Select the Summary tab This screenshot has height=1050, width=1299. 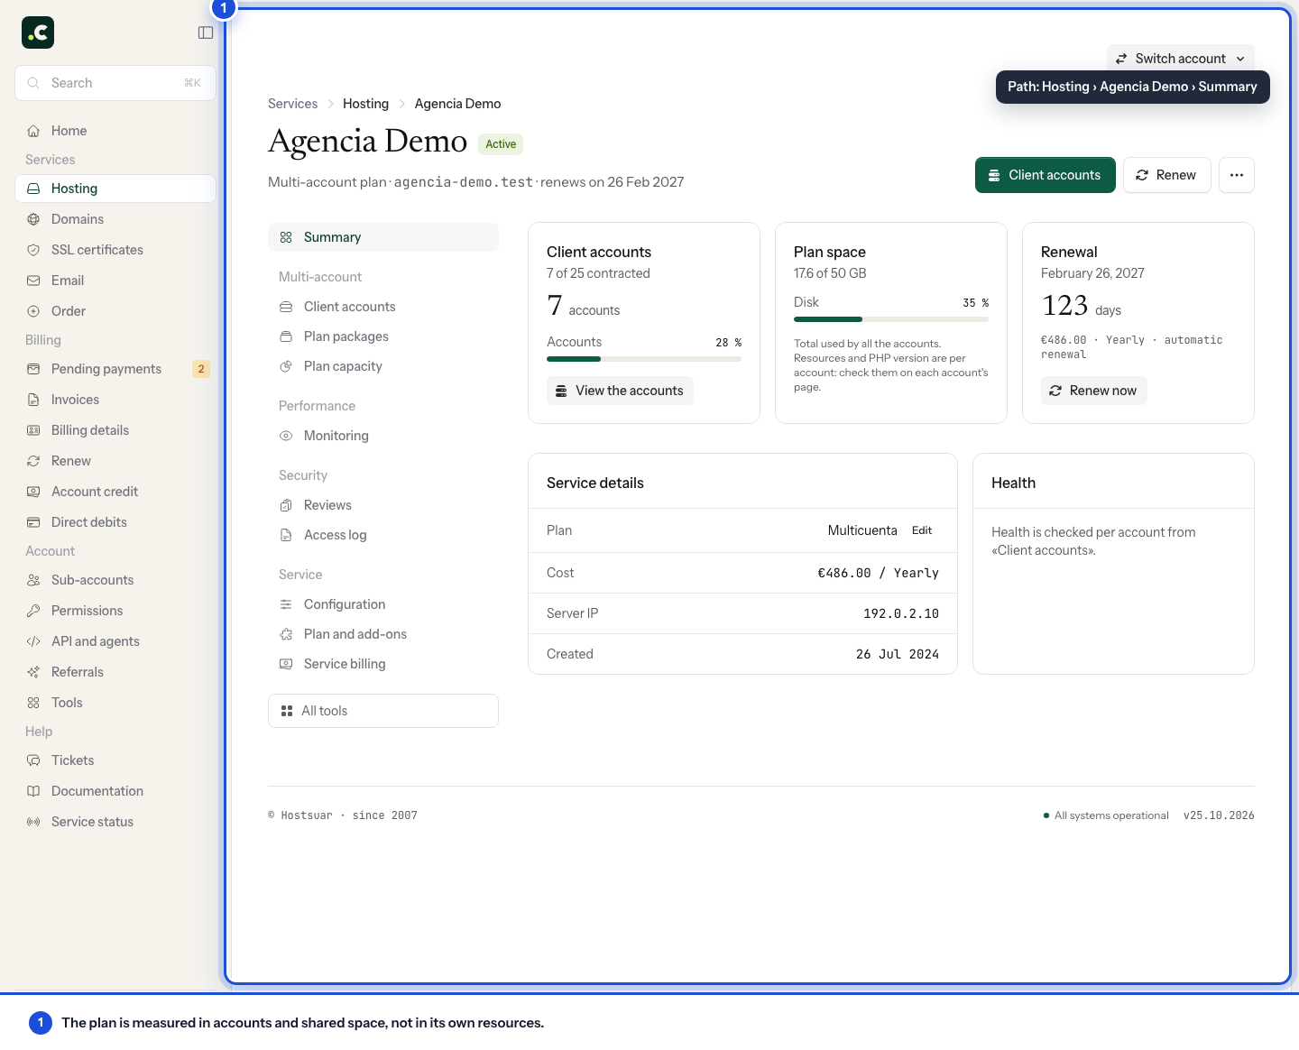tap(383, 237)
